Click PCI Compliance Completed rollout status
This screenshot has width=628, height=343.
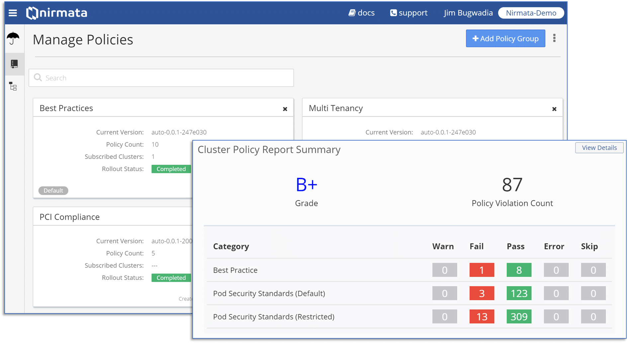point(171,278)
